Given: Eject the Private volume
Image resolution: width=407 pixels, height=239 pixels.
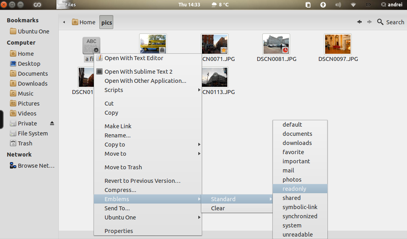Looking at the screenshot, I should 52,123.
